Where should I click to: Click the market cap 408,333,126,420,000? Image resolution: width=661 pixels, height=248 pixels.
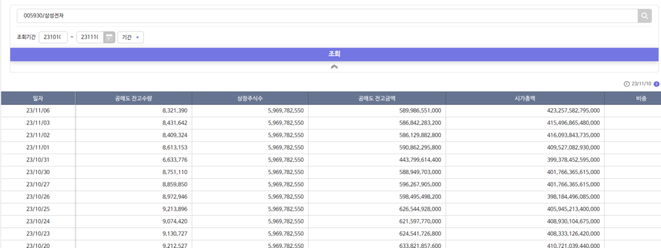point(573,233)
